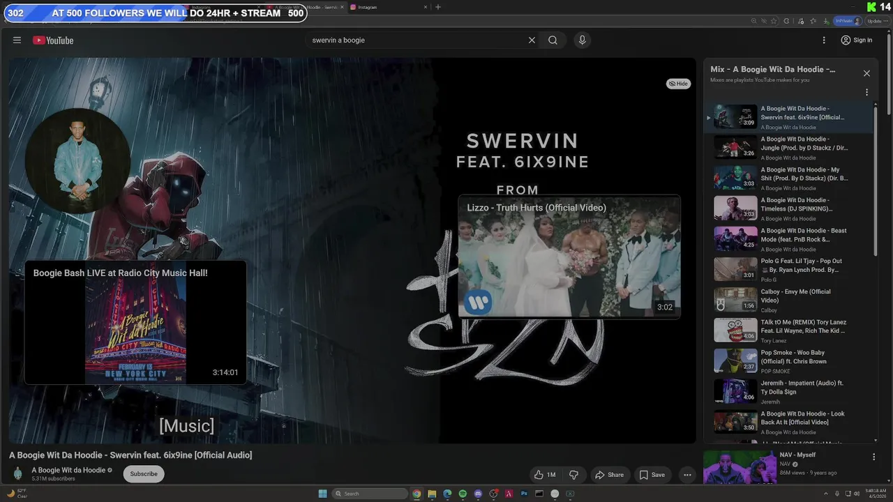Viewport: 893px width, 502px height.
Task: Open the weather widget on taskbar
Action: tap(17, 494)
